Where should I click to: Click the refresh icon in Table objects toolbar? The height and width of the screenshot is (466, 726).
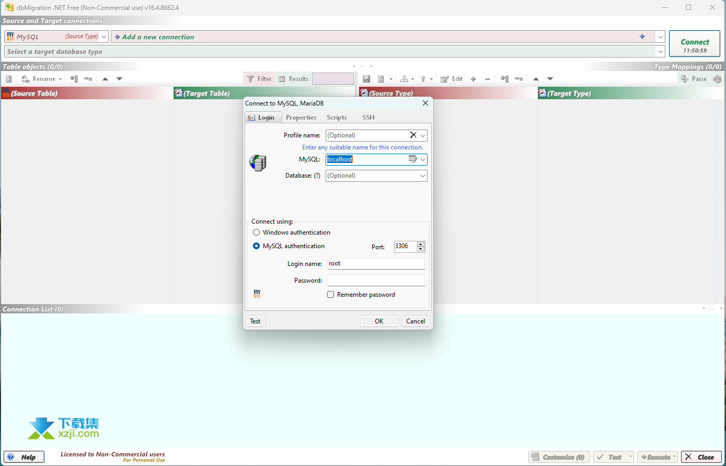tap(9, 79)
